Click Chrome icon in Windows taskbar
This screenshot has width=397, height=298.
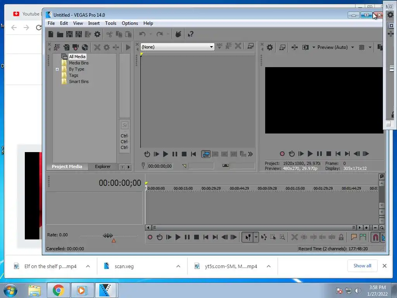pos(58,290)
